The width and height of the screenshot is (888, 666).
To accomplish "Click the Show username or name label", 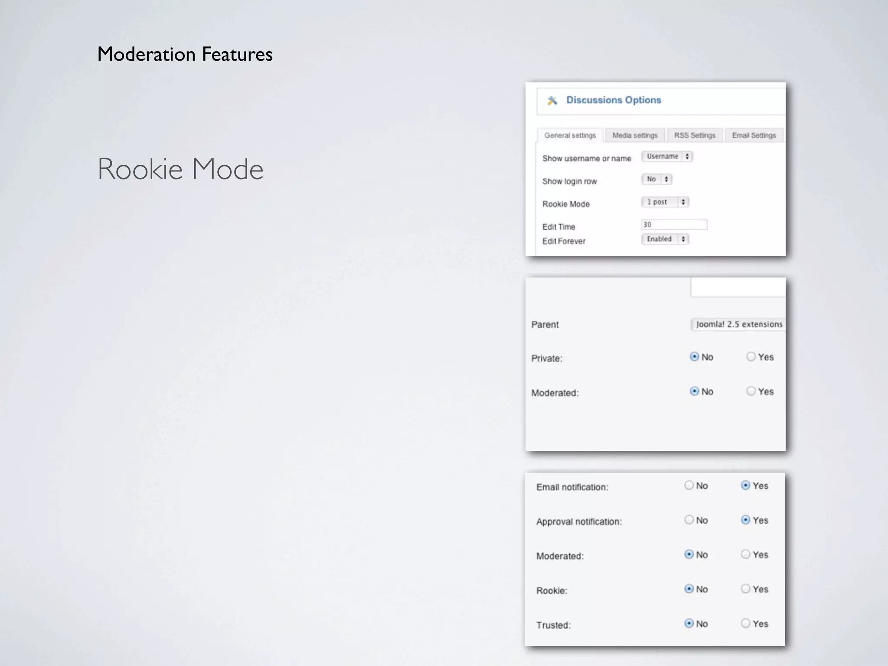I will (x=587, y=158).
